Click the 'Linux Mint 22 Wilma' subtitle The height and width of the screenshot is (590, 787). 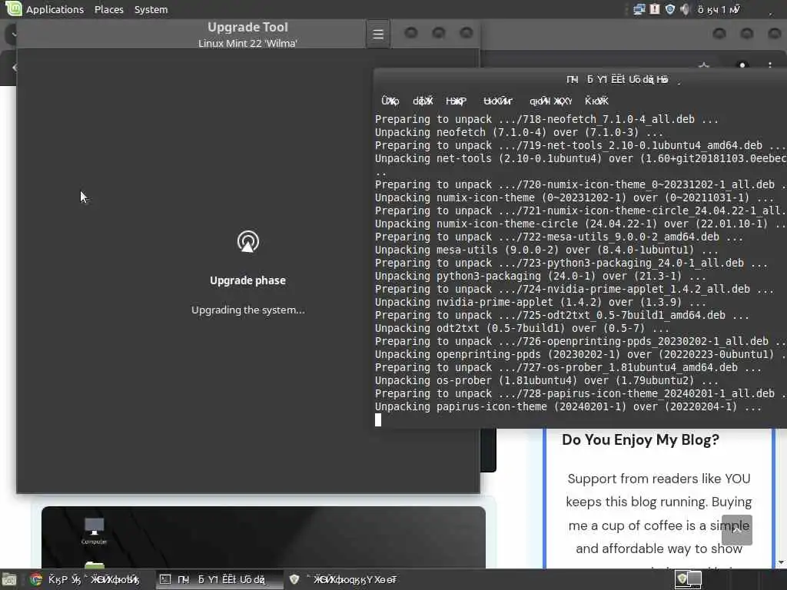click(248, 43)
